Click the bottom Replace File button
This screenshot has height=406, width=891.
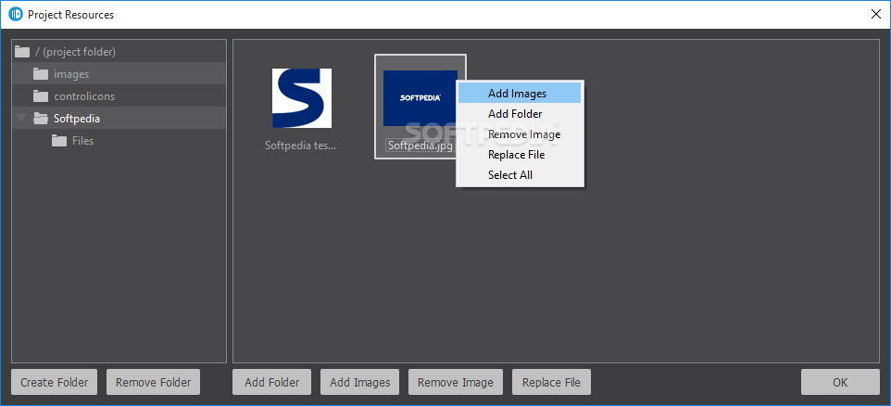click(x=551, y=382)
